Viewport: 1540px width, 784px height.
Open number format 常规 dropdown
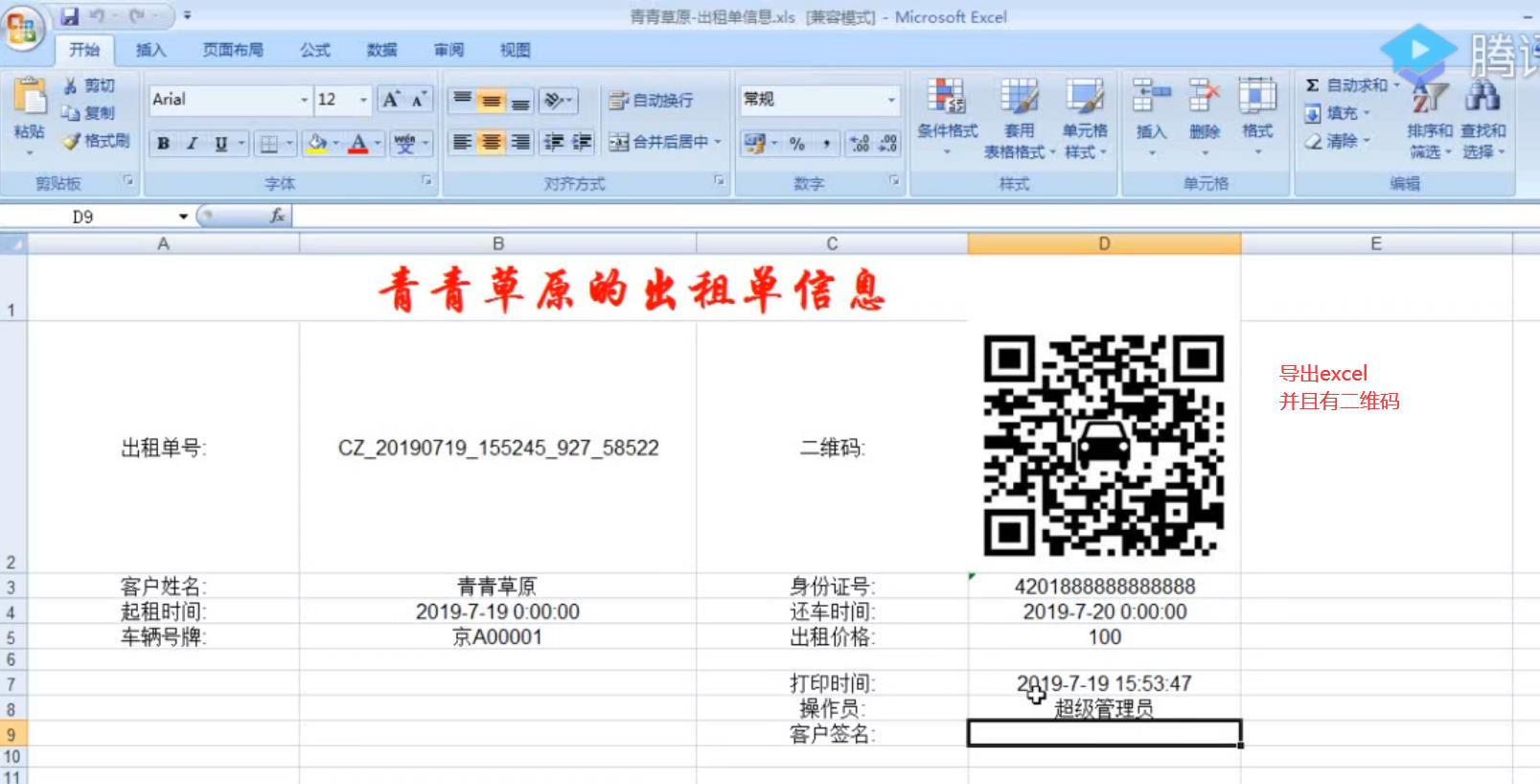tap(891, 99)
